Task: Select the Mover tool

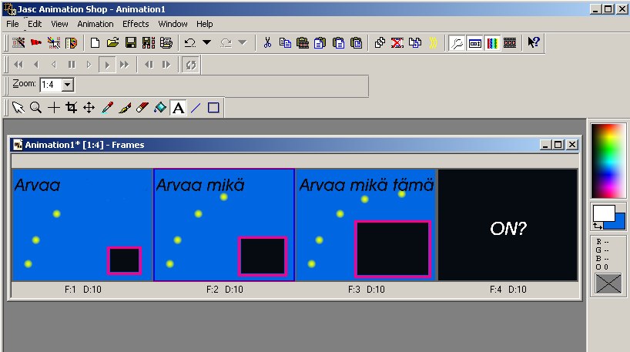Action: [x=89, y=108]
